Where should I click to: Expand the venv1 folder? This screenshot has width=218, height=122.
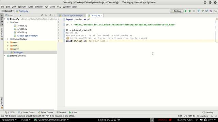click(x=8, y=46)
